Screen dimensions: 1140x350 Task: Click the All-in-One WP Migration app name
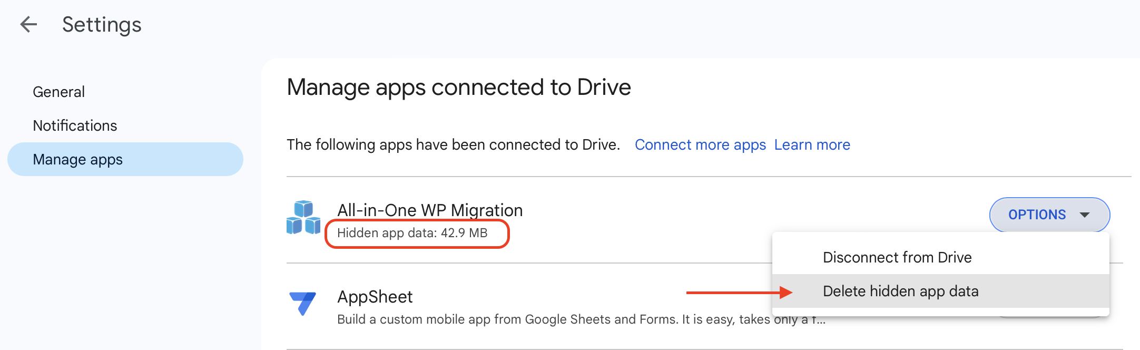tap(430, 210)
